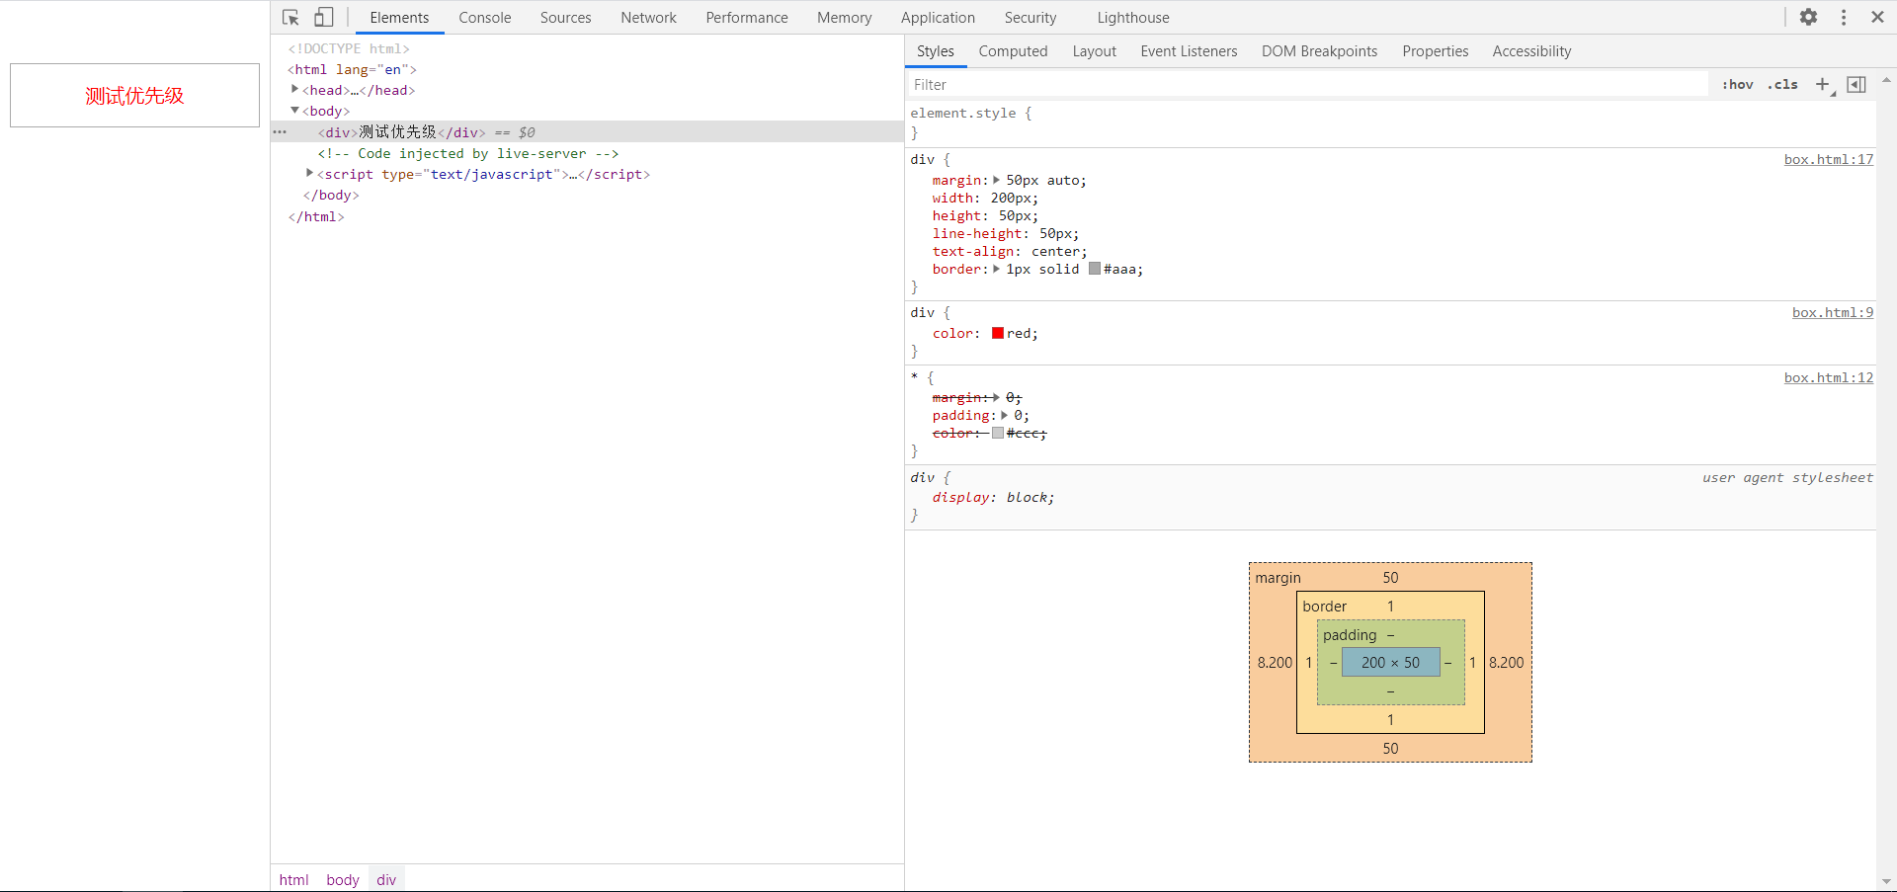Select the inspect element picker tool

click(x=289, y=17)
